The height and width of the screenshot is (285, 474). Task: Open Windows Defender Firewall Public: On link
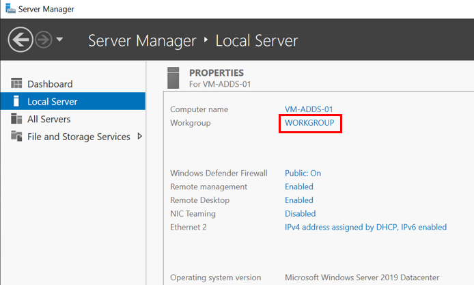(303, 173)
